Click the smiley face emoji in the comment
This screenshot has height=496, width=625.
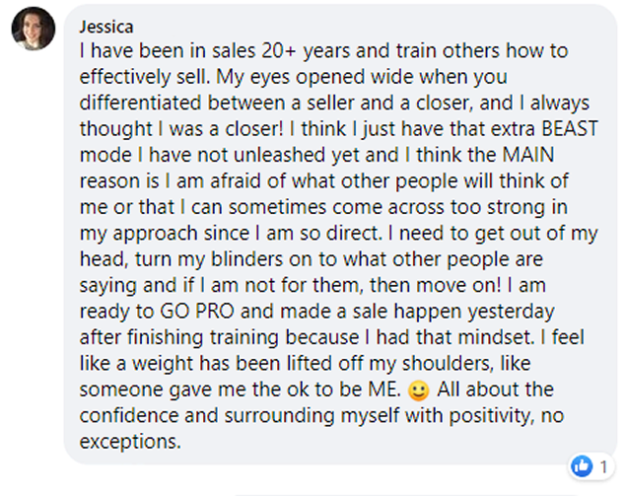point(419,390)
